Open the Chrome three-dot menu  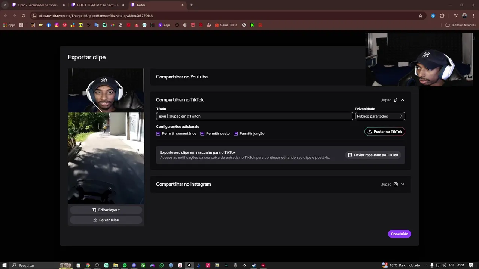click(473, 16)
